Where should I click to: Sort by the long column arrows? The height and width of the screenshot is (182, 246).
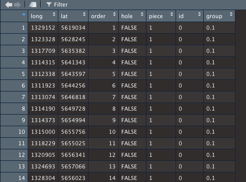54,14
